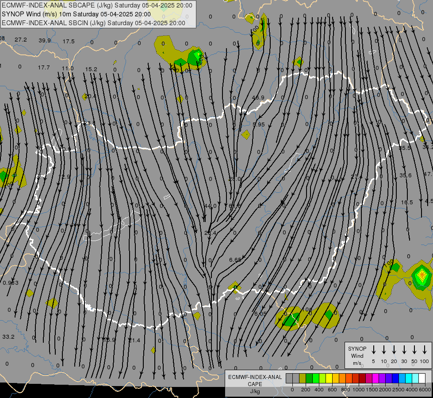Click the 100 m/s wind legend arrow
433x398 pixels.
425,350
